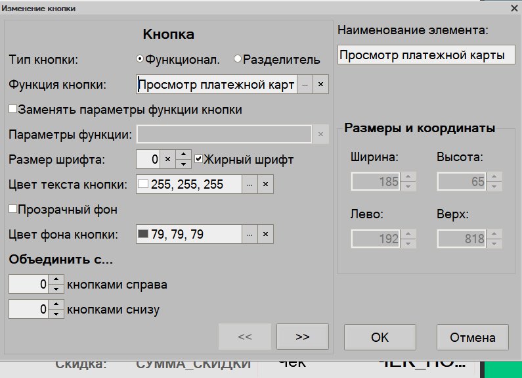Reset font size with x button
The image size is (522, 378).
(168, 159)
